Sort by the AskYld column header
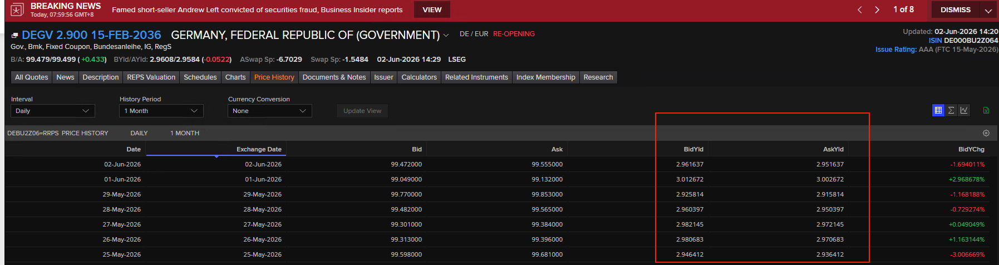This screenshot has height=265, width=999. 833,149
